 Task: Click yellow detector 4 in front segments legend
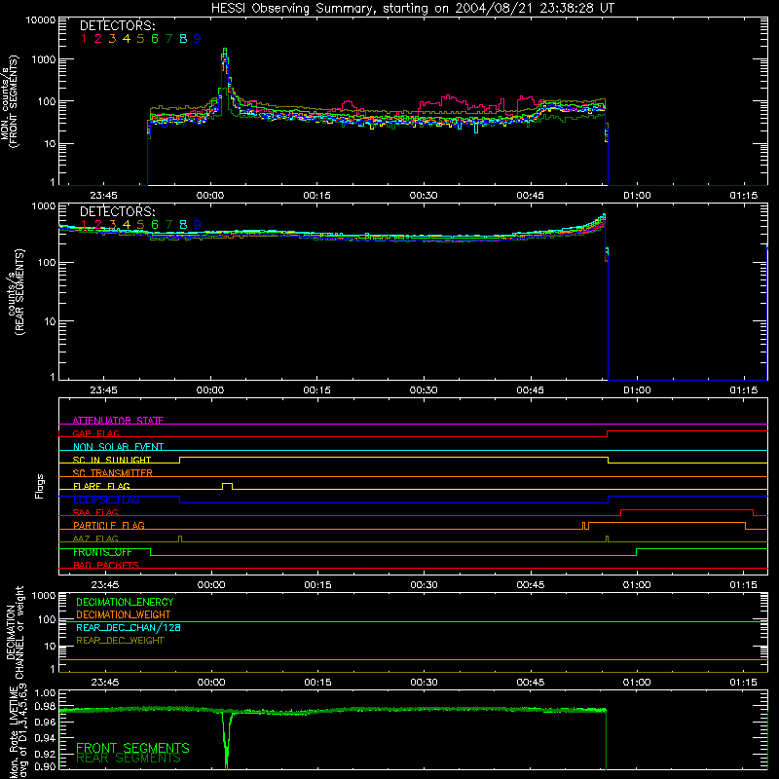[127, 39]
